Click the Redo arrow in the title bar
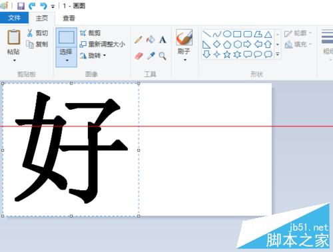The width and height of the screenshot is (333, 252). pos(33,6)
